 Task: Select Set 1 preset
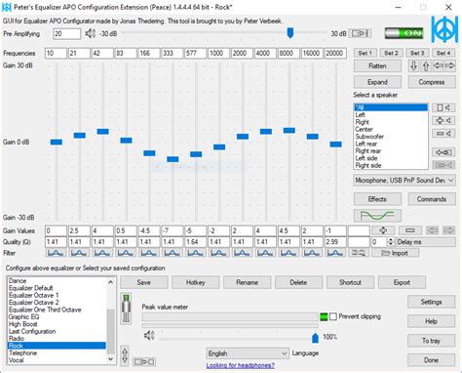tap(365, 53)
